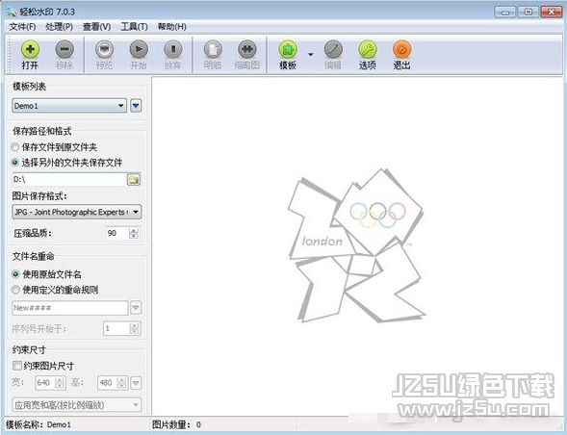Click the green Open (打开) toolbar icon
The image size is (567, 435).
pos(30,49)
